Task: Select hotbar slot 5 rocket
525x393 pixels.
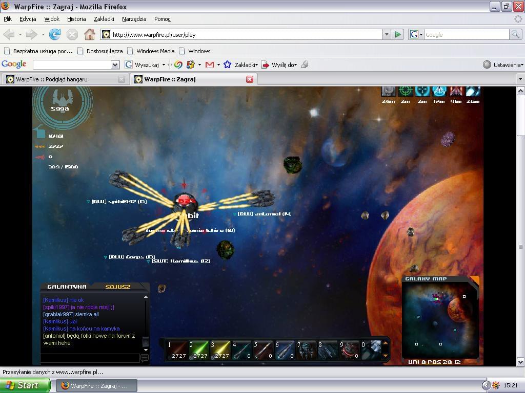Action: pos(263,350)
